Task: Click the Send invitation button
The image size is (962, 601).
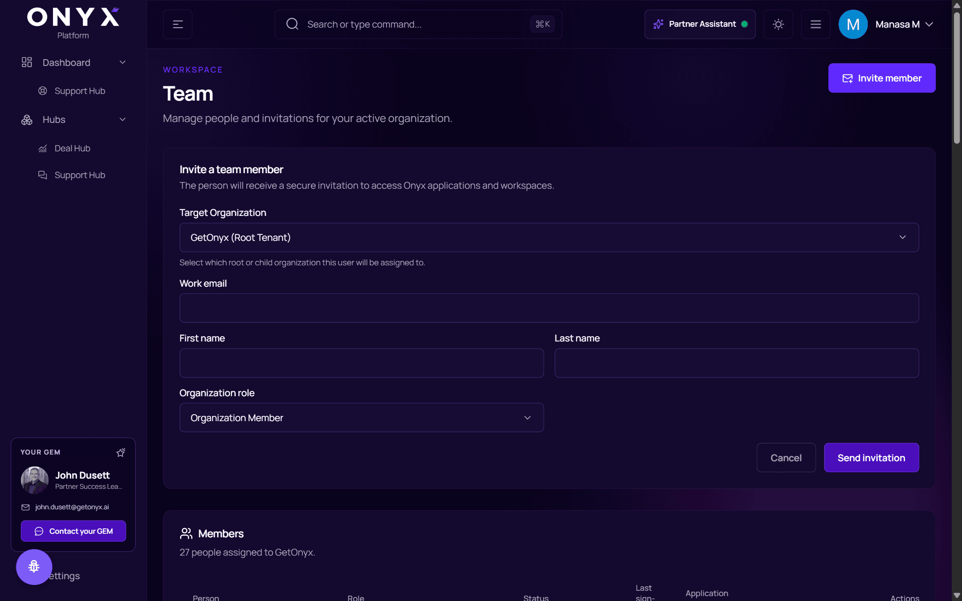Action: (871, 458)
